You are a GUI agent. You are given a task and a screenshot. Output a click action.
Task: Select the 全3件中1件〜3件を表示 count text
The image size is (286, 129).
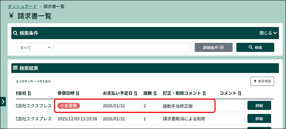click(33, 81)
